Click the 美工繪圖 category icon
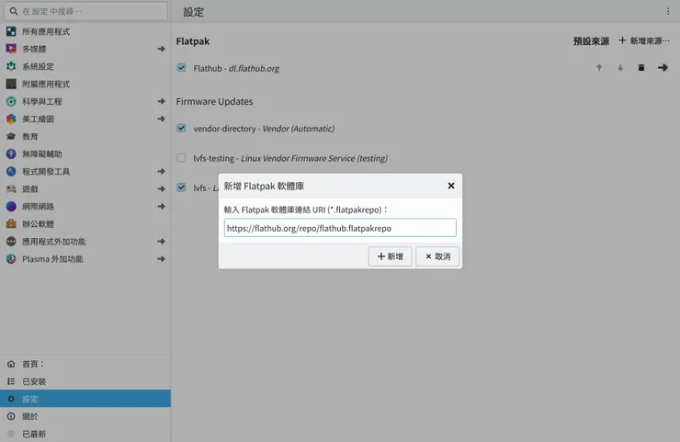 coord(11,119)
